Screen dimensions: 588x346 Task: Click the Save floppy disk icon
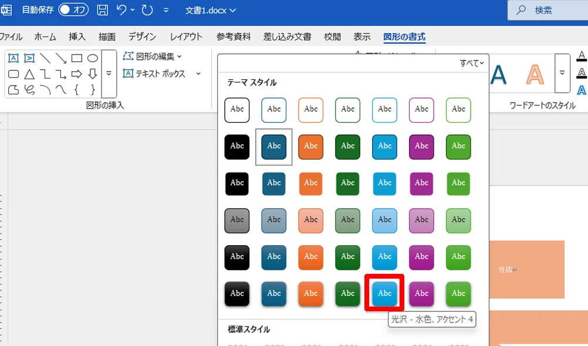tap(102, 10)
